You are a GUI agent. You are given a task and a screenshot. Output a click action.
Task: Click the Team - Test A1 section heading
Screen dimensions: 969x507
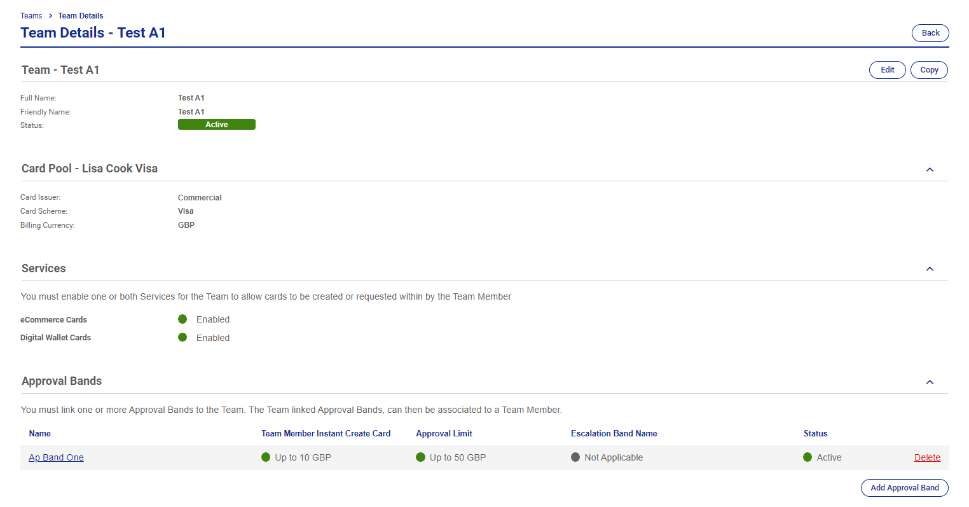60,70
